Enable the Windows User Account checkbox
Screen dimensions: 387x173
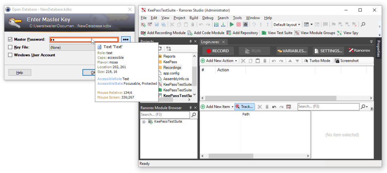(x=10, y=55)
